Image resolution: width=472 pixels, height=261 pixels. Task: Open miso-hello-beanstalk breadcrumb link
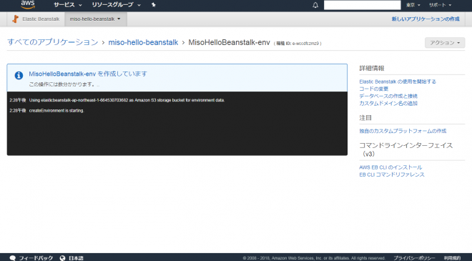point(143,42)
